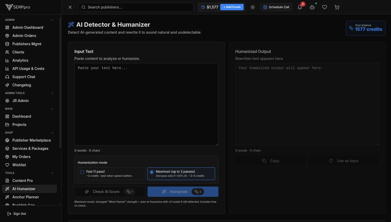Image resolution: width=391 pixels, height=222 pixels.
Task: Open wishlist heart icon in top bar
Action: 325,7
